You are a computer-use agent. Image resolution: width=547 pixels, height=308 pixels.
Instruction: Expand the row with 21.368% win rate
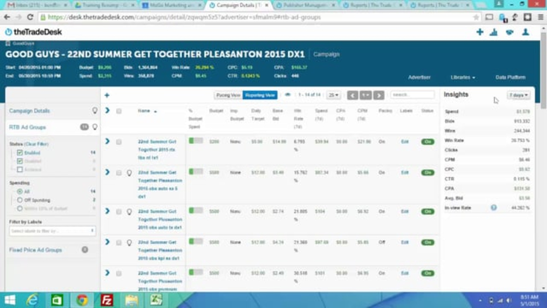coord(107,242)
